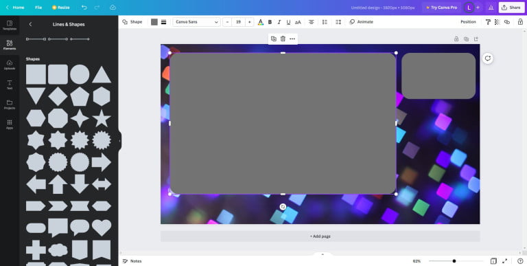Change text alignment
Viewport: 527px width, 266px height.
(312, 22)
